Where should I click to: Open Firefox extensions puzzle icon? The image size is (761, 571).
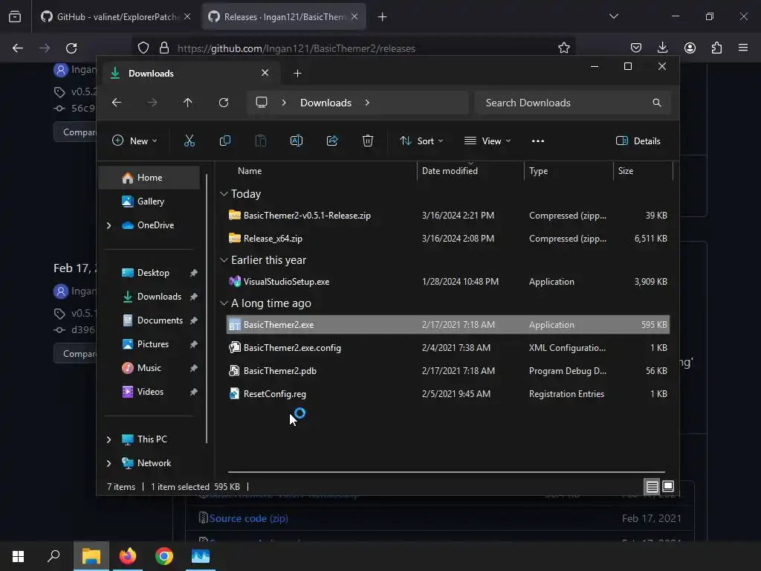point(716,48)
